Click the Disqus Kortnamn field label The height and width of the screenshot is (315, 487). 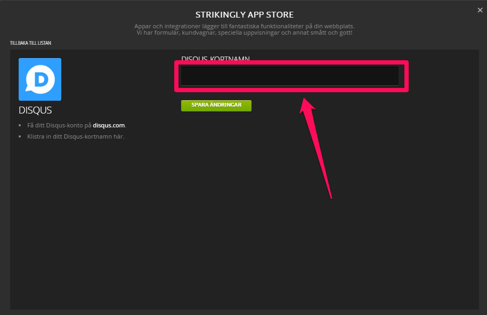pyautogui.click(x=216, y=59)
